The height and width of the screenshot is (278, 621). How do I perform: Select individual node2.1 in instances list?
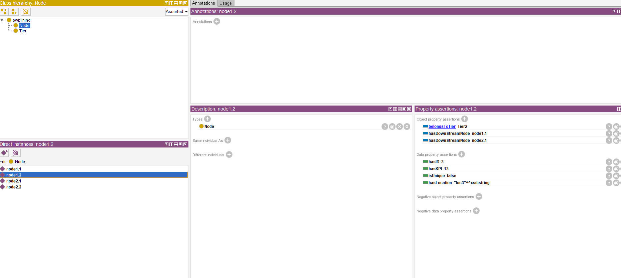pyautogui.click(x=14, y=181)
